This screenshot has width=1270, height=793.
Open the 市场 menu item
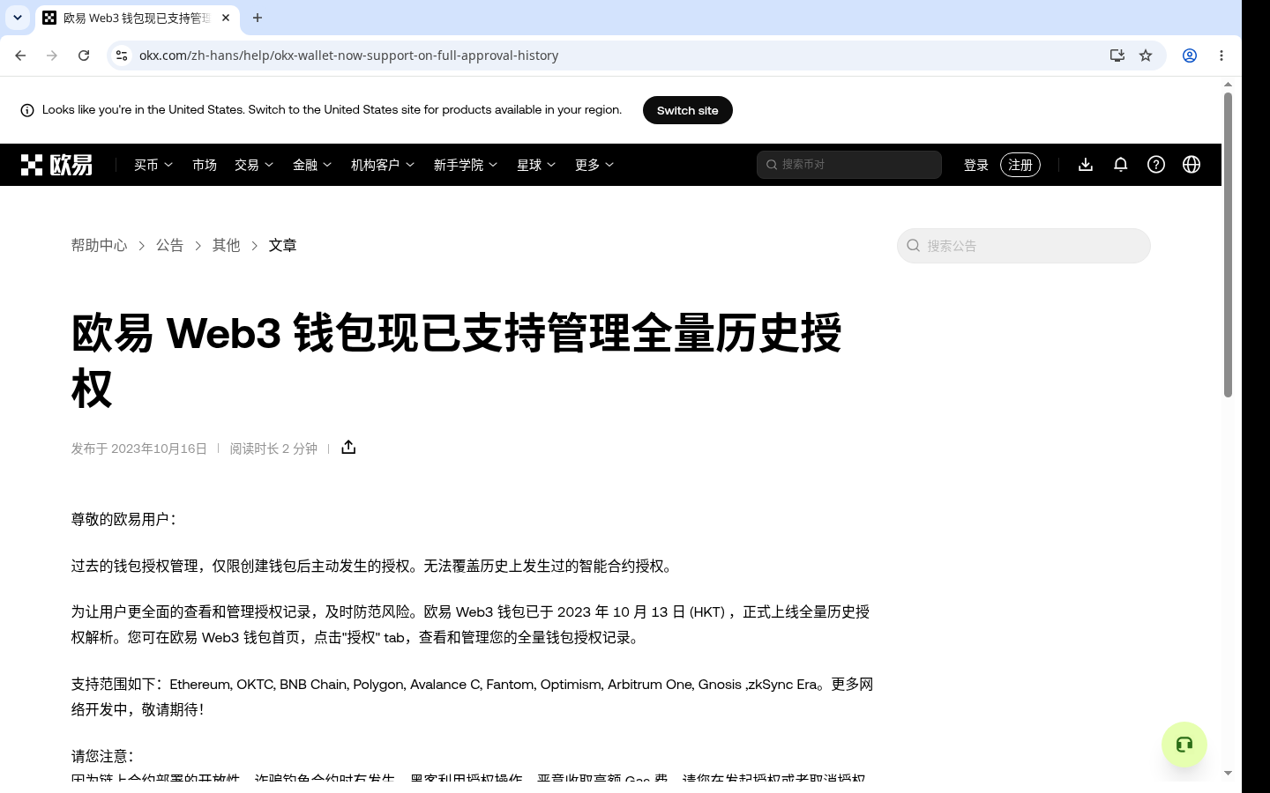(205, 165)
